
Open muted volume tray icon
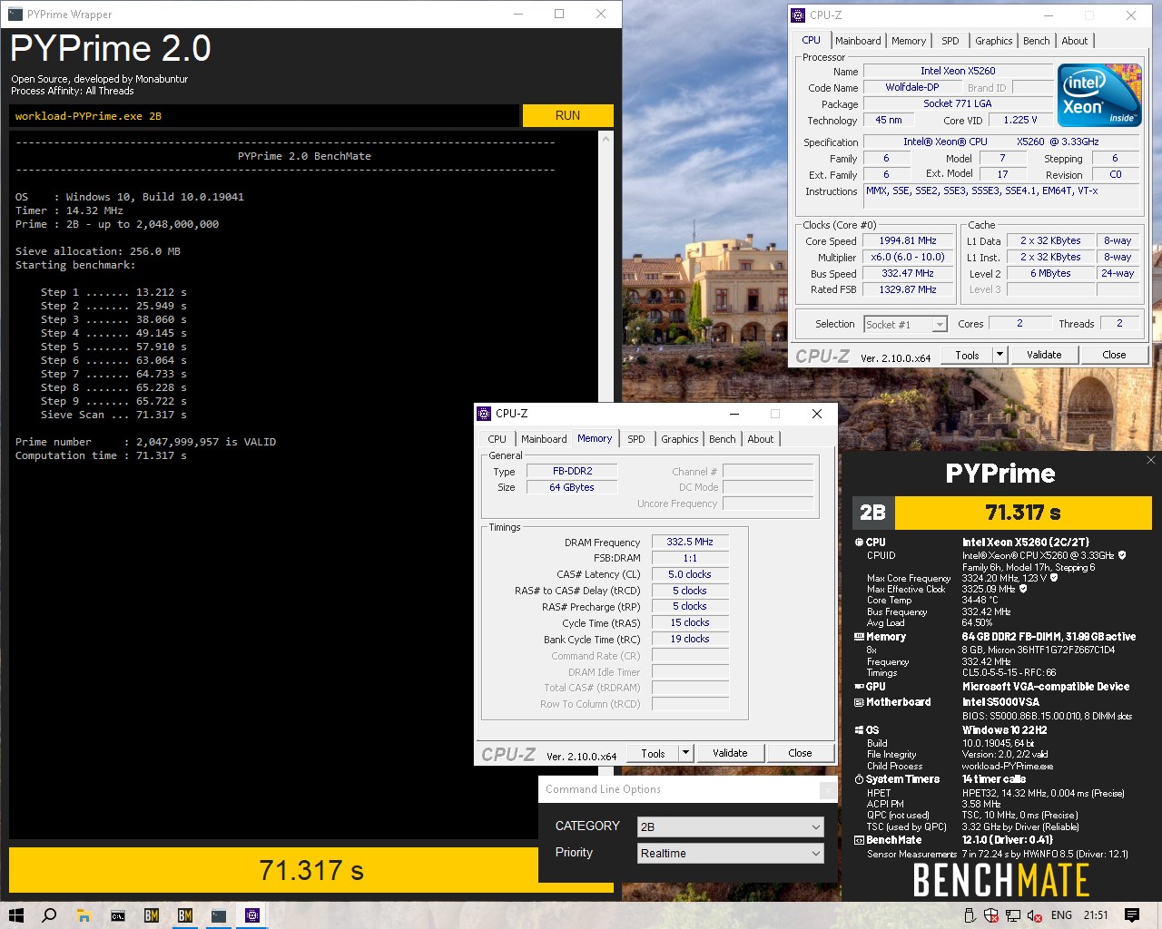coord(1035,915)
